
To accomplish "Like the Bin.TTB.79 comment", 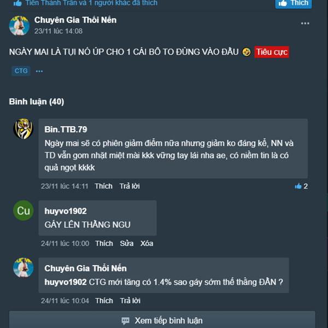I will coord(103,186).
